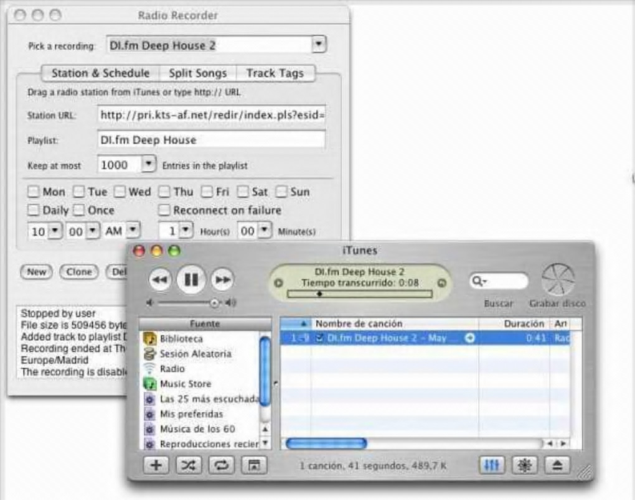Click the search magnifier icon in iTunes
The width and height of the screenshot is (635, 500).
coord(479,280)
